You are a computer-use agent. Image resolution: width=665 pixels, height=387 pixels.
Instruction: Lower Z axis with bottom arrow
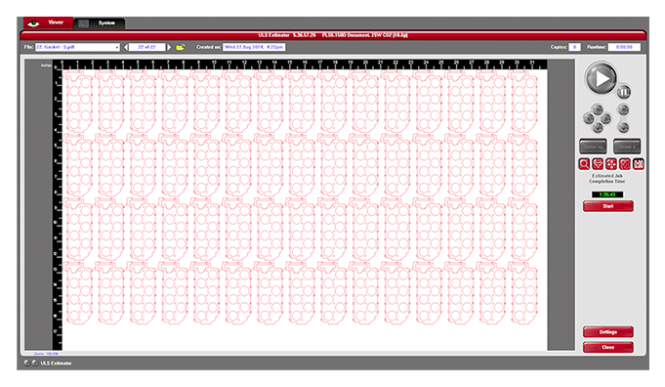[x=623, y=127]
